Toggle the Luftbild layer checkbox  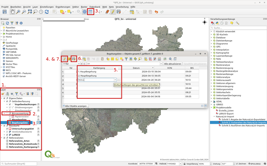point(7,135)
